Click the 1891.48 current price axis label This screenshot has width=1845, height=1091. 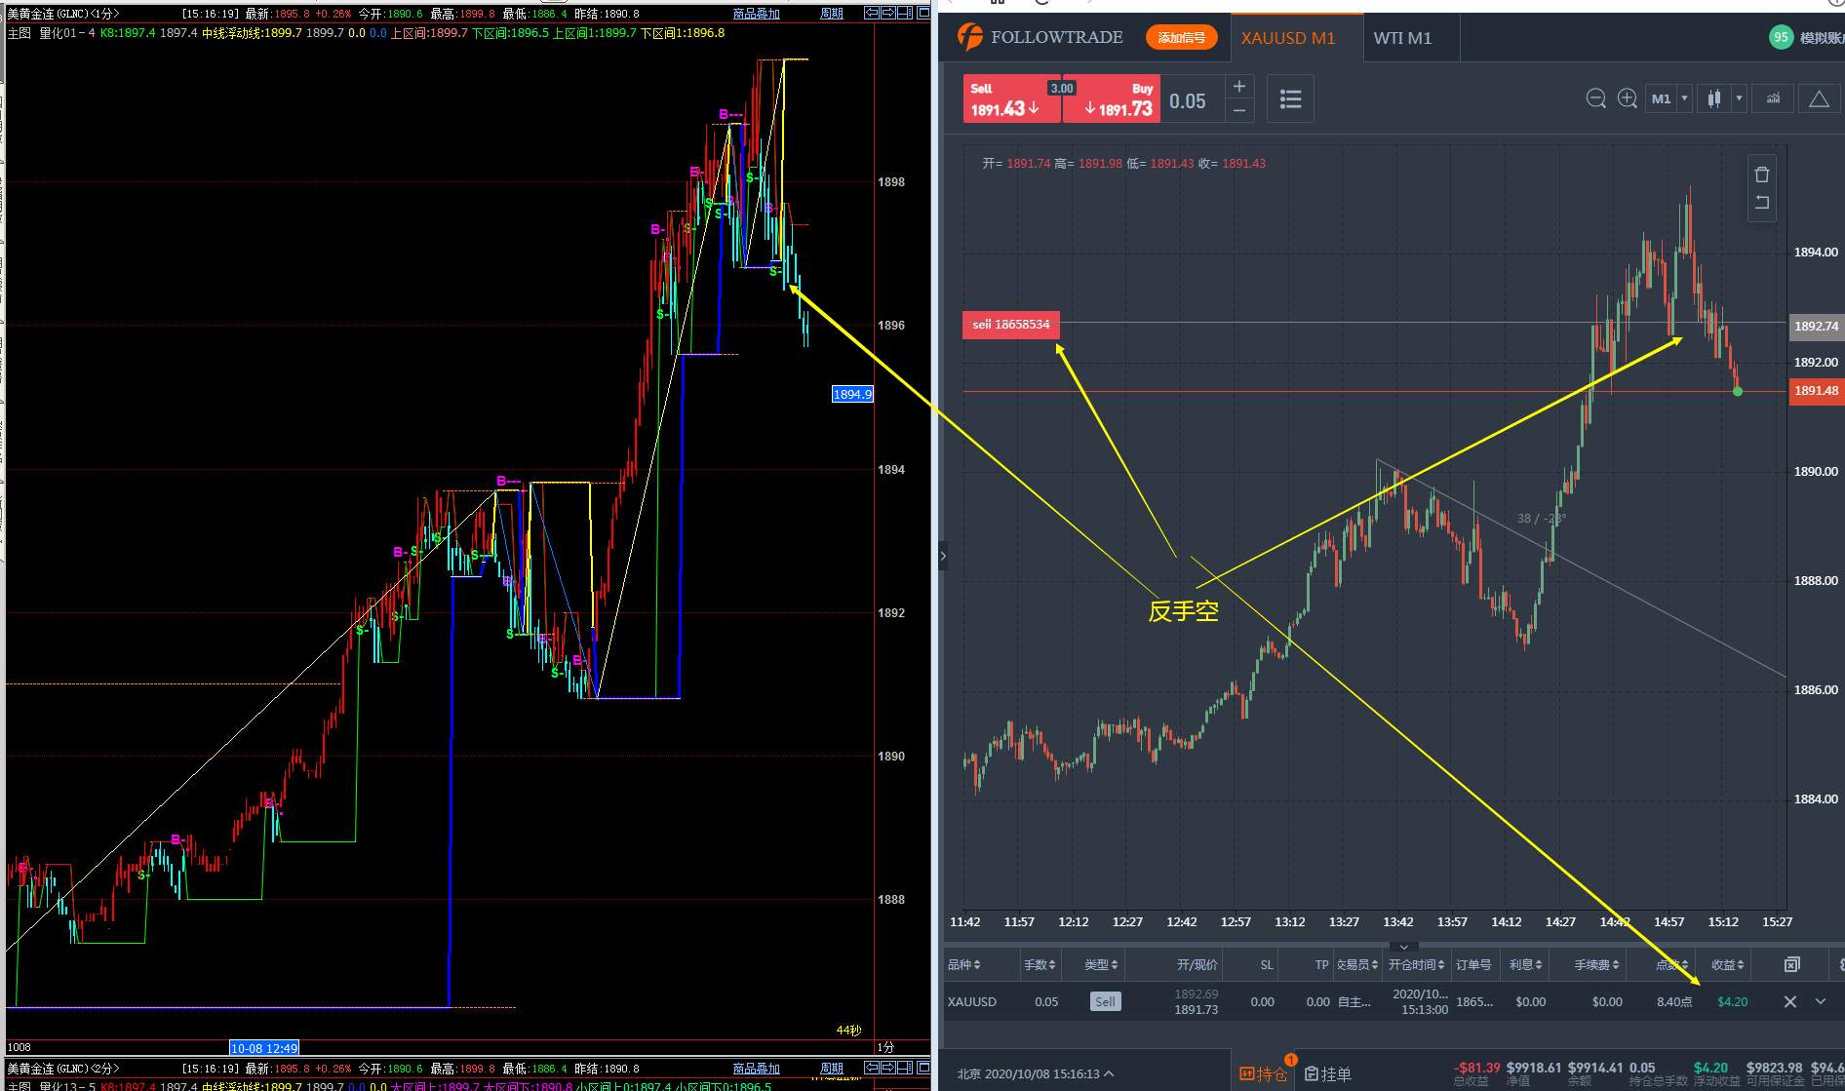click(1816, 391)
